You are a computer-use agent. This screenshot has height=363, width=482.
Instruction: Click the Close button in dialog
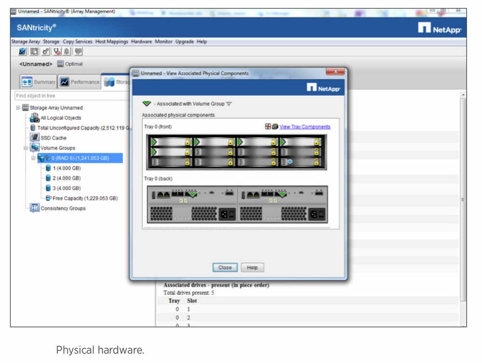point(225,267)
